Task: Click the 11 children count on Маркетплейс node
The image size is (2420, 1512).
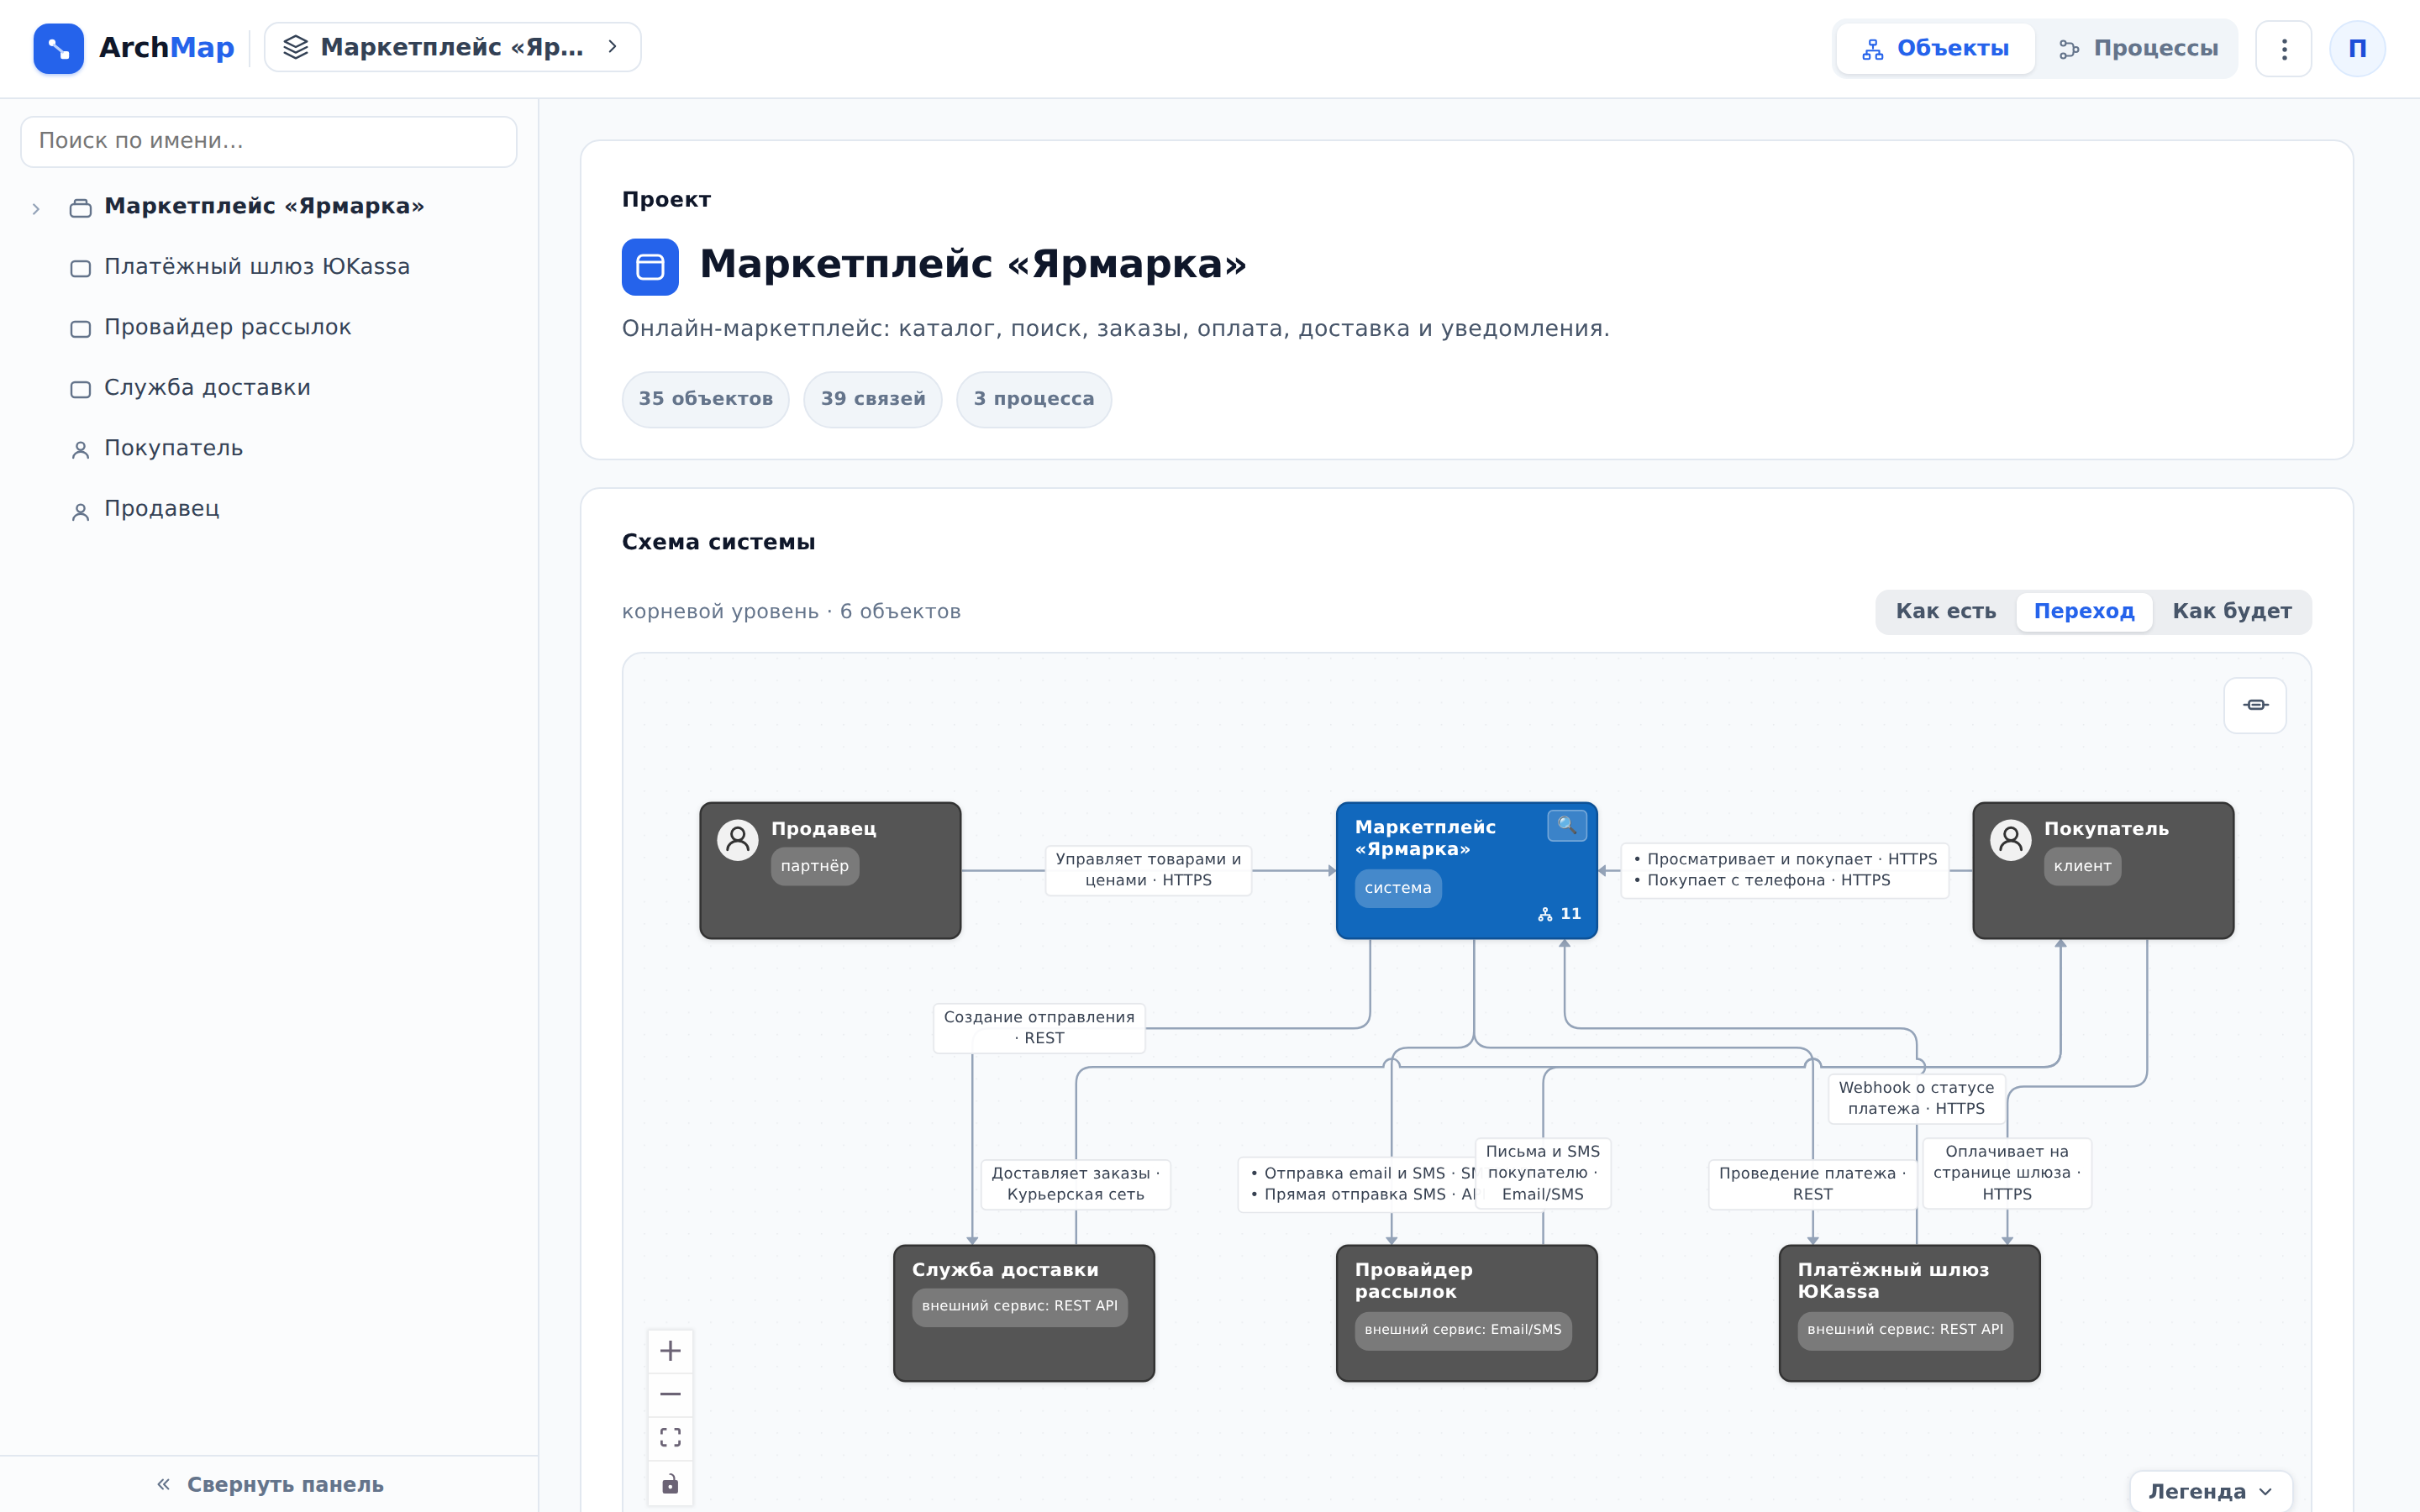Action: pyautogui.click(x=1560, y=914)
